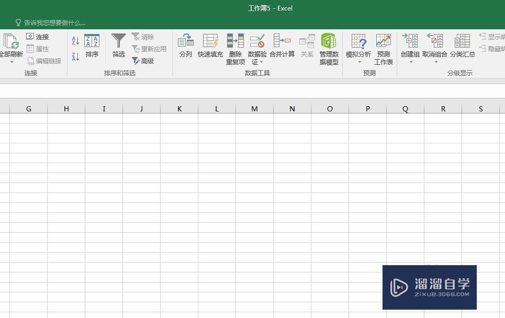Open the 创建组 (Group) dropdown arrow

pos(410,61)
